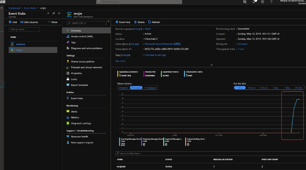This screenshot has height=170, width=306.
Task: Open the More menu in Event Hubs
Action: pos(53,22)
